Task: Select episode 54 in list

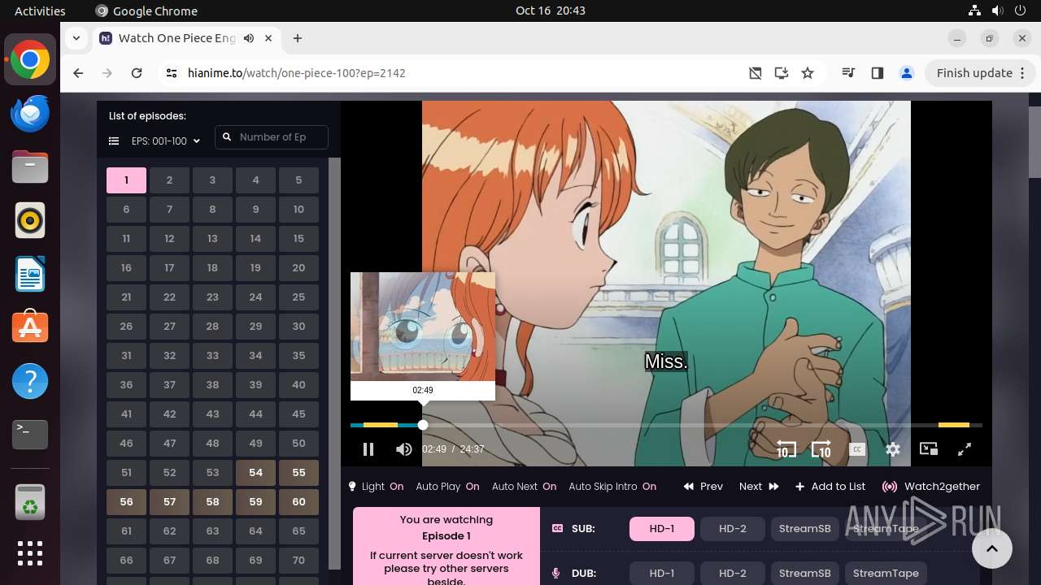Action: tap(255, 473)
